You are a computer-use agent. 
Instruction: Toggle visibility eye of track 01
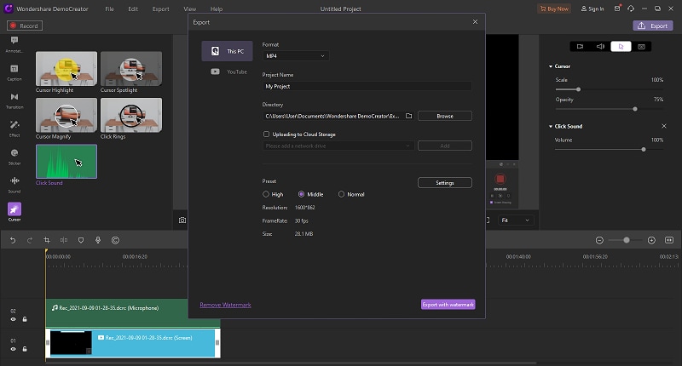click(13, 349)
